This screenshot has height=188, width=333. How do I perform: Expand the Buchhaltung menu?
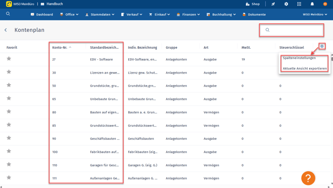[x=221, y=14]
